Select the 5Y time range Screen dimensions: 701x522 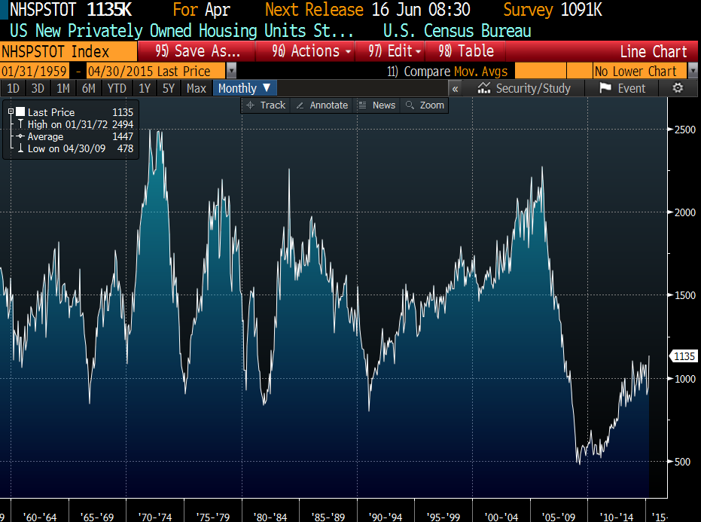167,88
